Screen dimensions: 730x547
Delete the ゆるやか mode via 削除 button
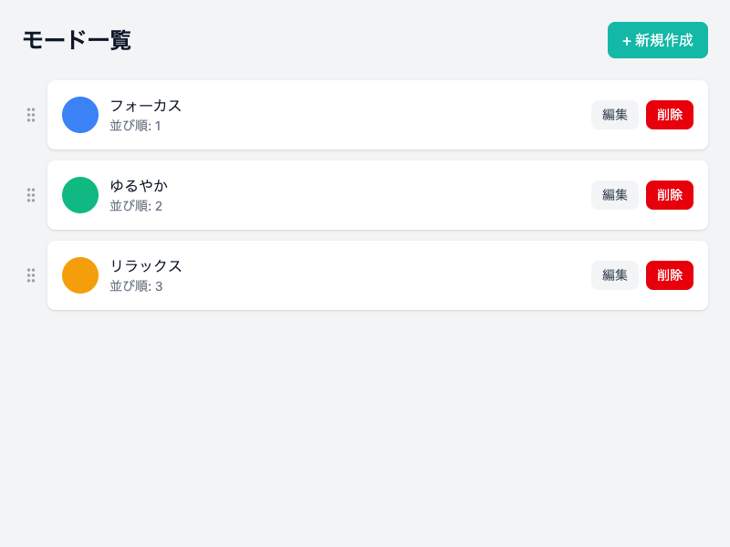point(670,195)
